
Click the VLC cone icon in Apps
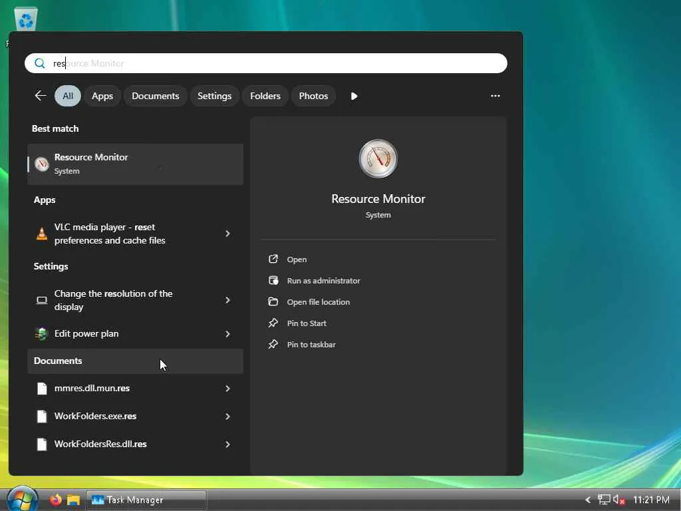pyautogui.click(x=42, y=234)
